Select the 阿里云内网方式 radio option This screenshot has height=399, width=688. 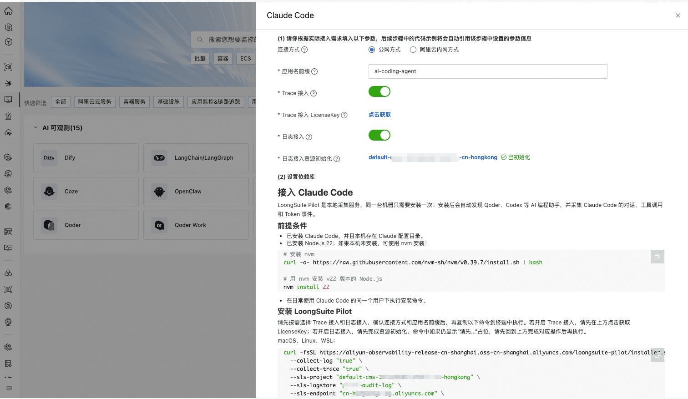pyautogui.click(x=413, y=50)
